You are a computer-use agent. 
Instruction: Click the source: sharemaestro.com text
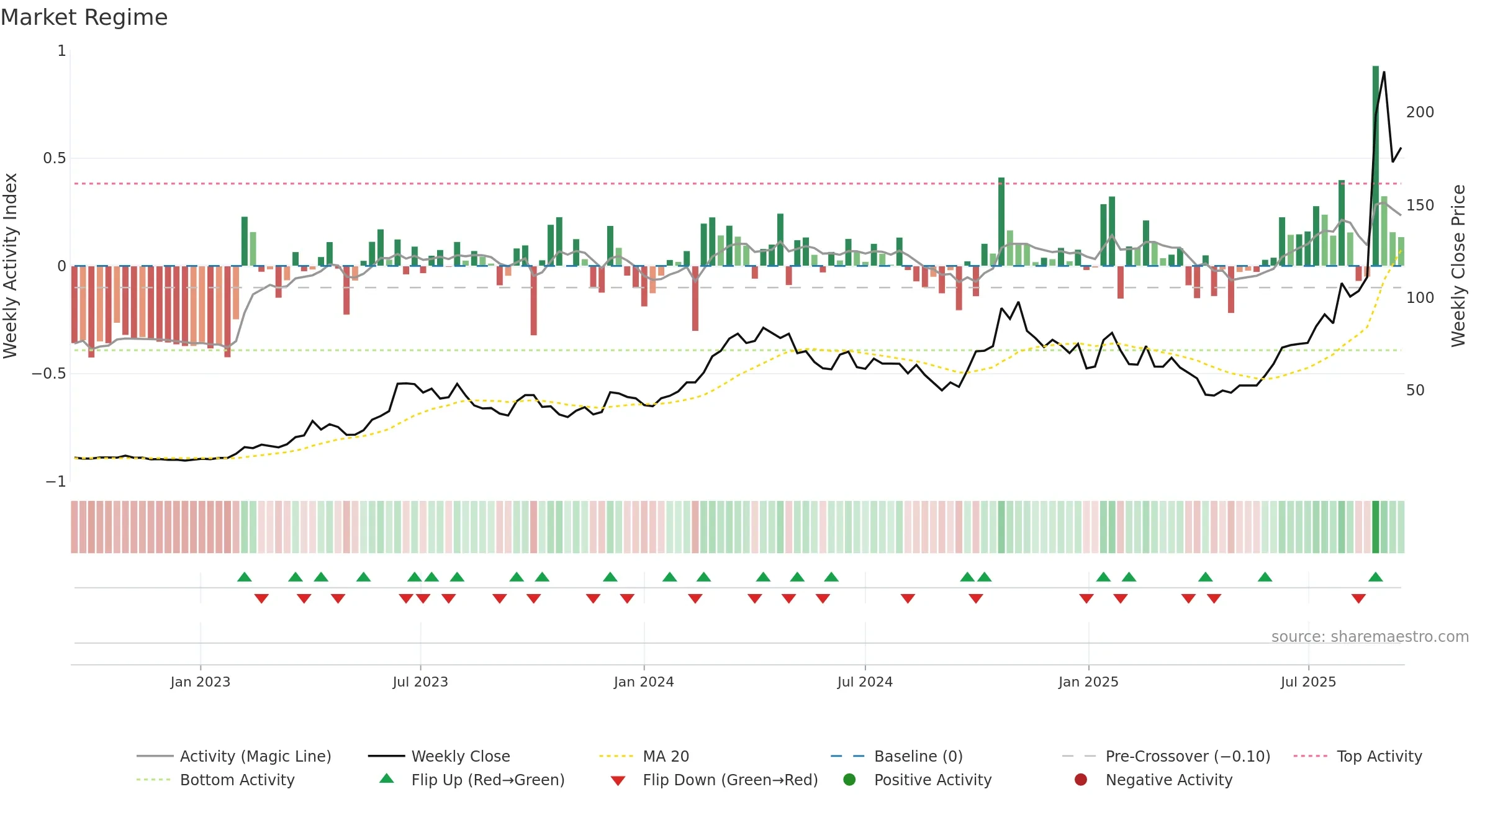click(x=1370, y=637)
